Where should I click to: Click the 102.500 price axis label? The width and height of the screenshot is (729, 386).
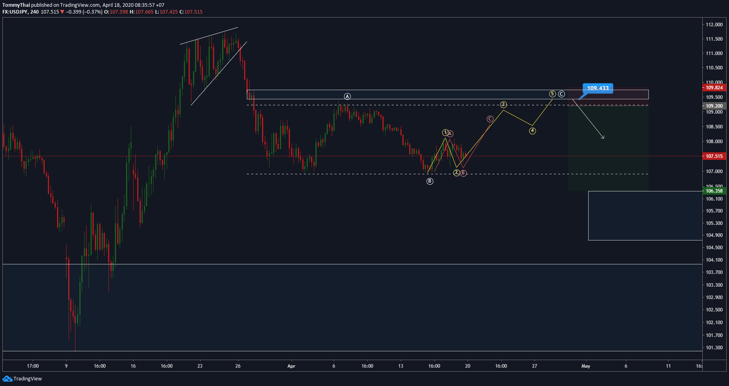tap(714, 310)
